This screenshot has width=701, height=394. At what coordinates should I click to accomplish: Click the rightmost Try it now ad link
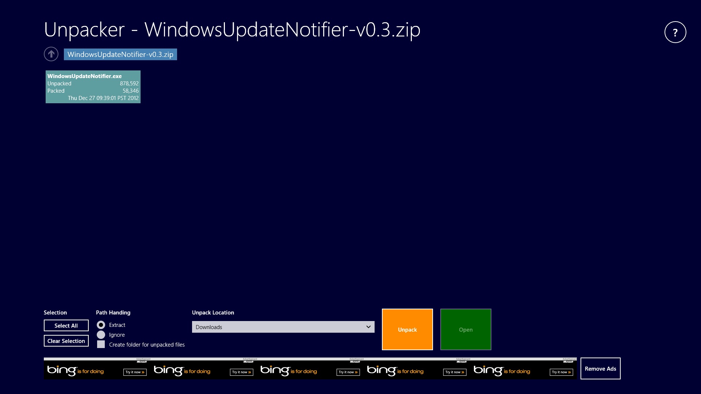pos(561,372)
